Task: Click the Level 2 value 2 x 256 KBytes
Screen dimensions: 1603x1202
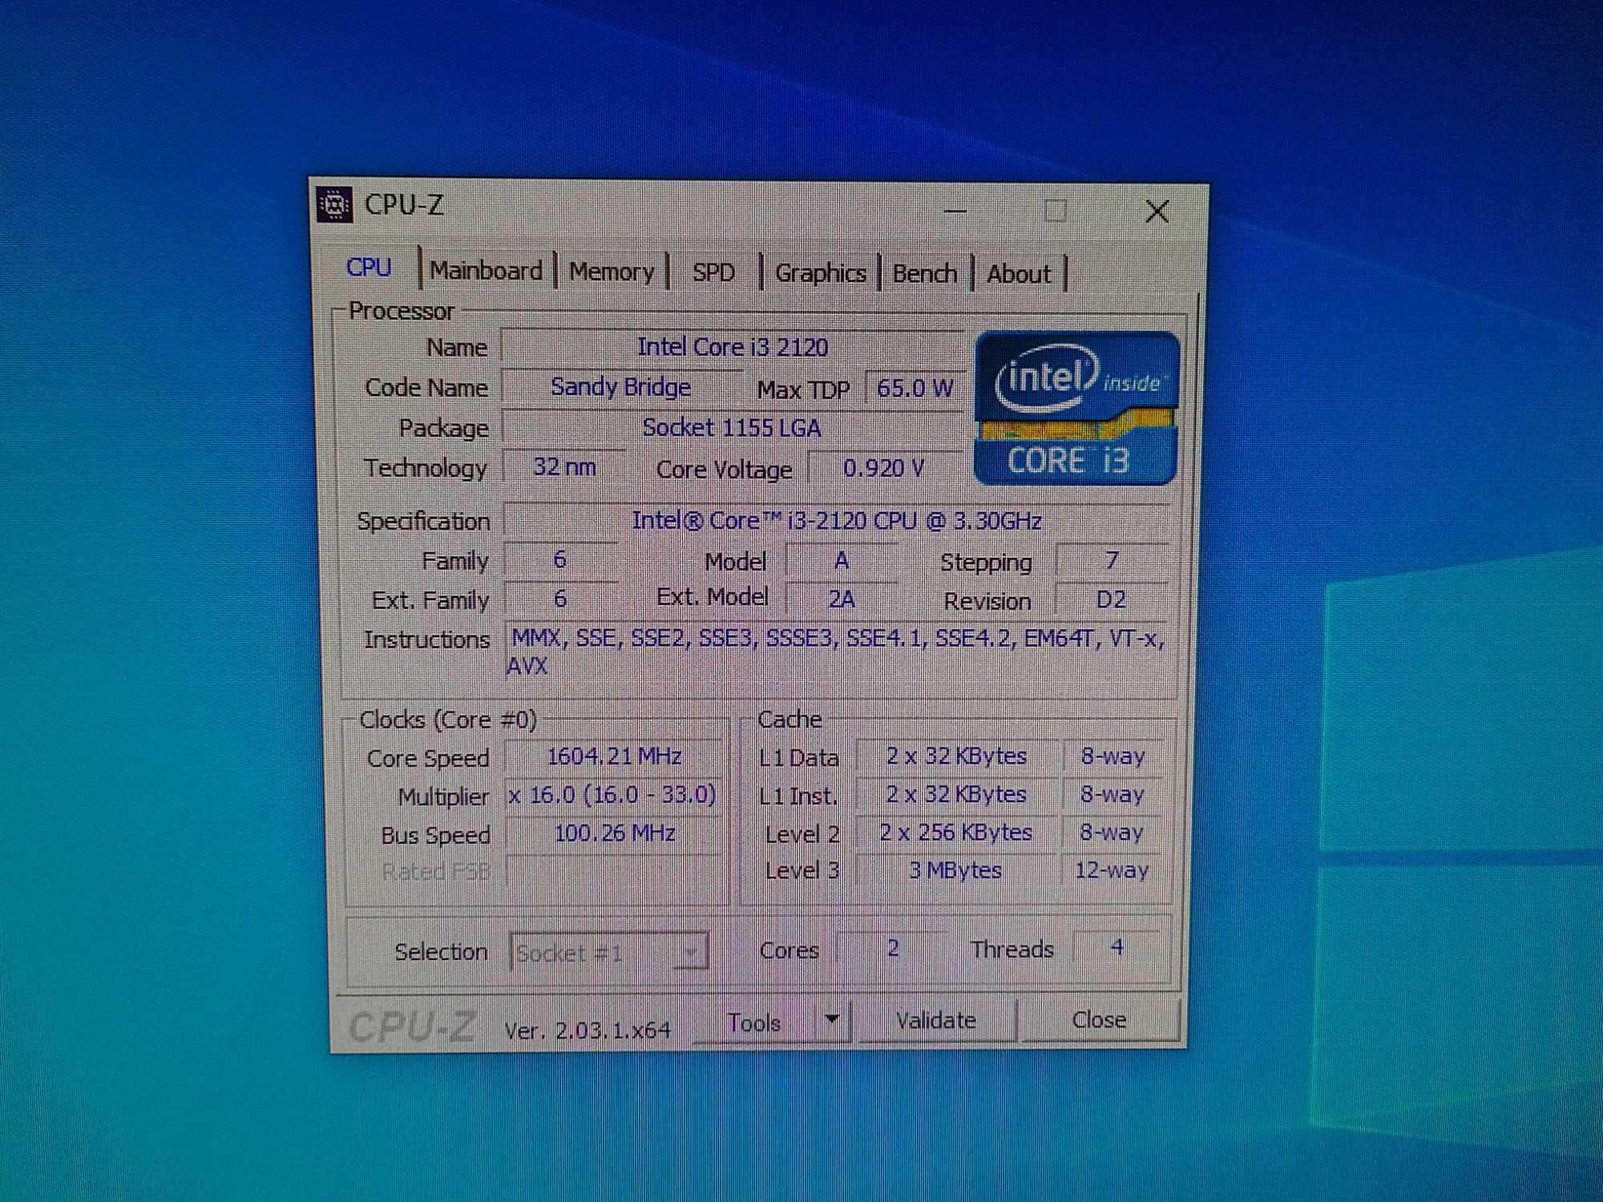Action: (x=956, y=833)
